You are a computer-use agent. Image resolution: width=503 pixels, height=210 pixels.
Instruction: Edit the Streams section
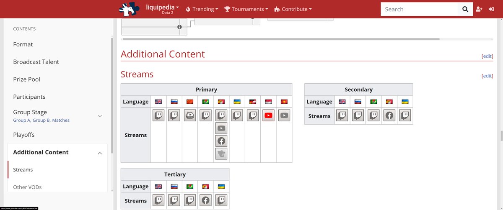tap(487, 76)
